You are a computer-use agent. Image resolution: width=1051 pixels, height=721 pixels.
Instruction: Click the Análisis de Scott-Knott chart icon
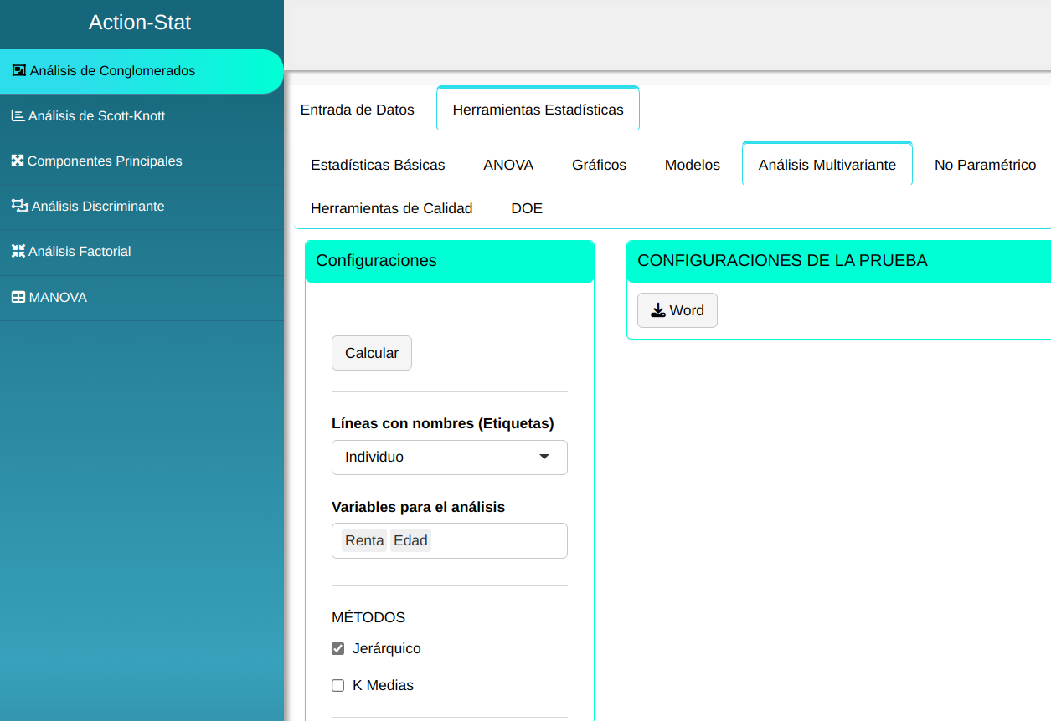point(18,116)
